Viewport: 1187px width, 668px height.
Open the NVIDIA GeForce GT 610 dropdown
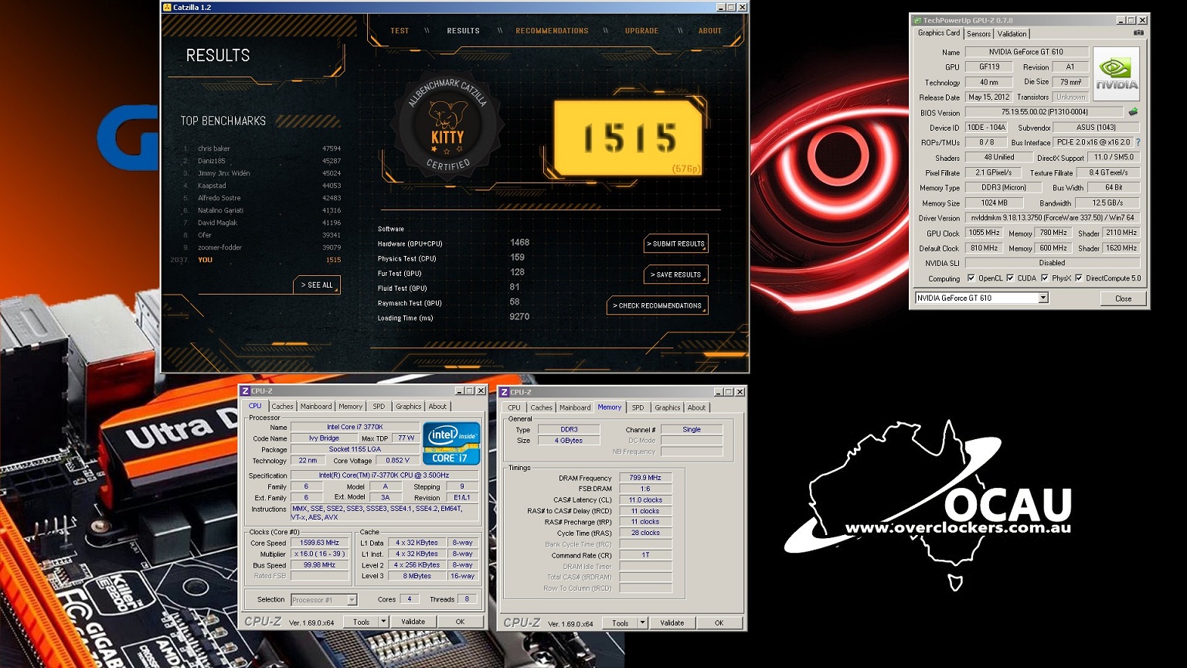pos(1042,298)
